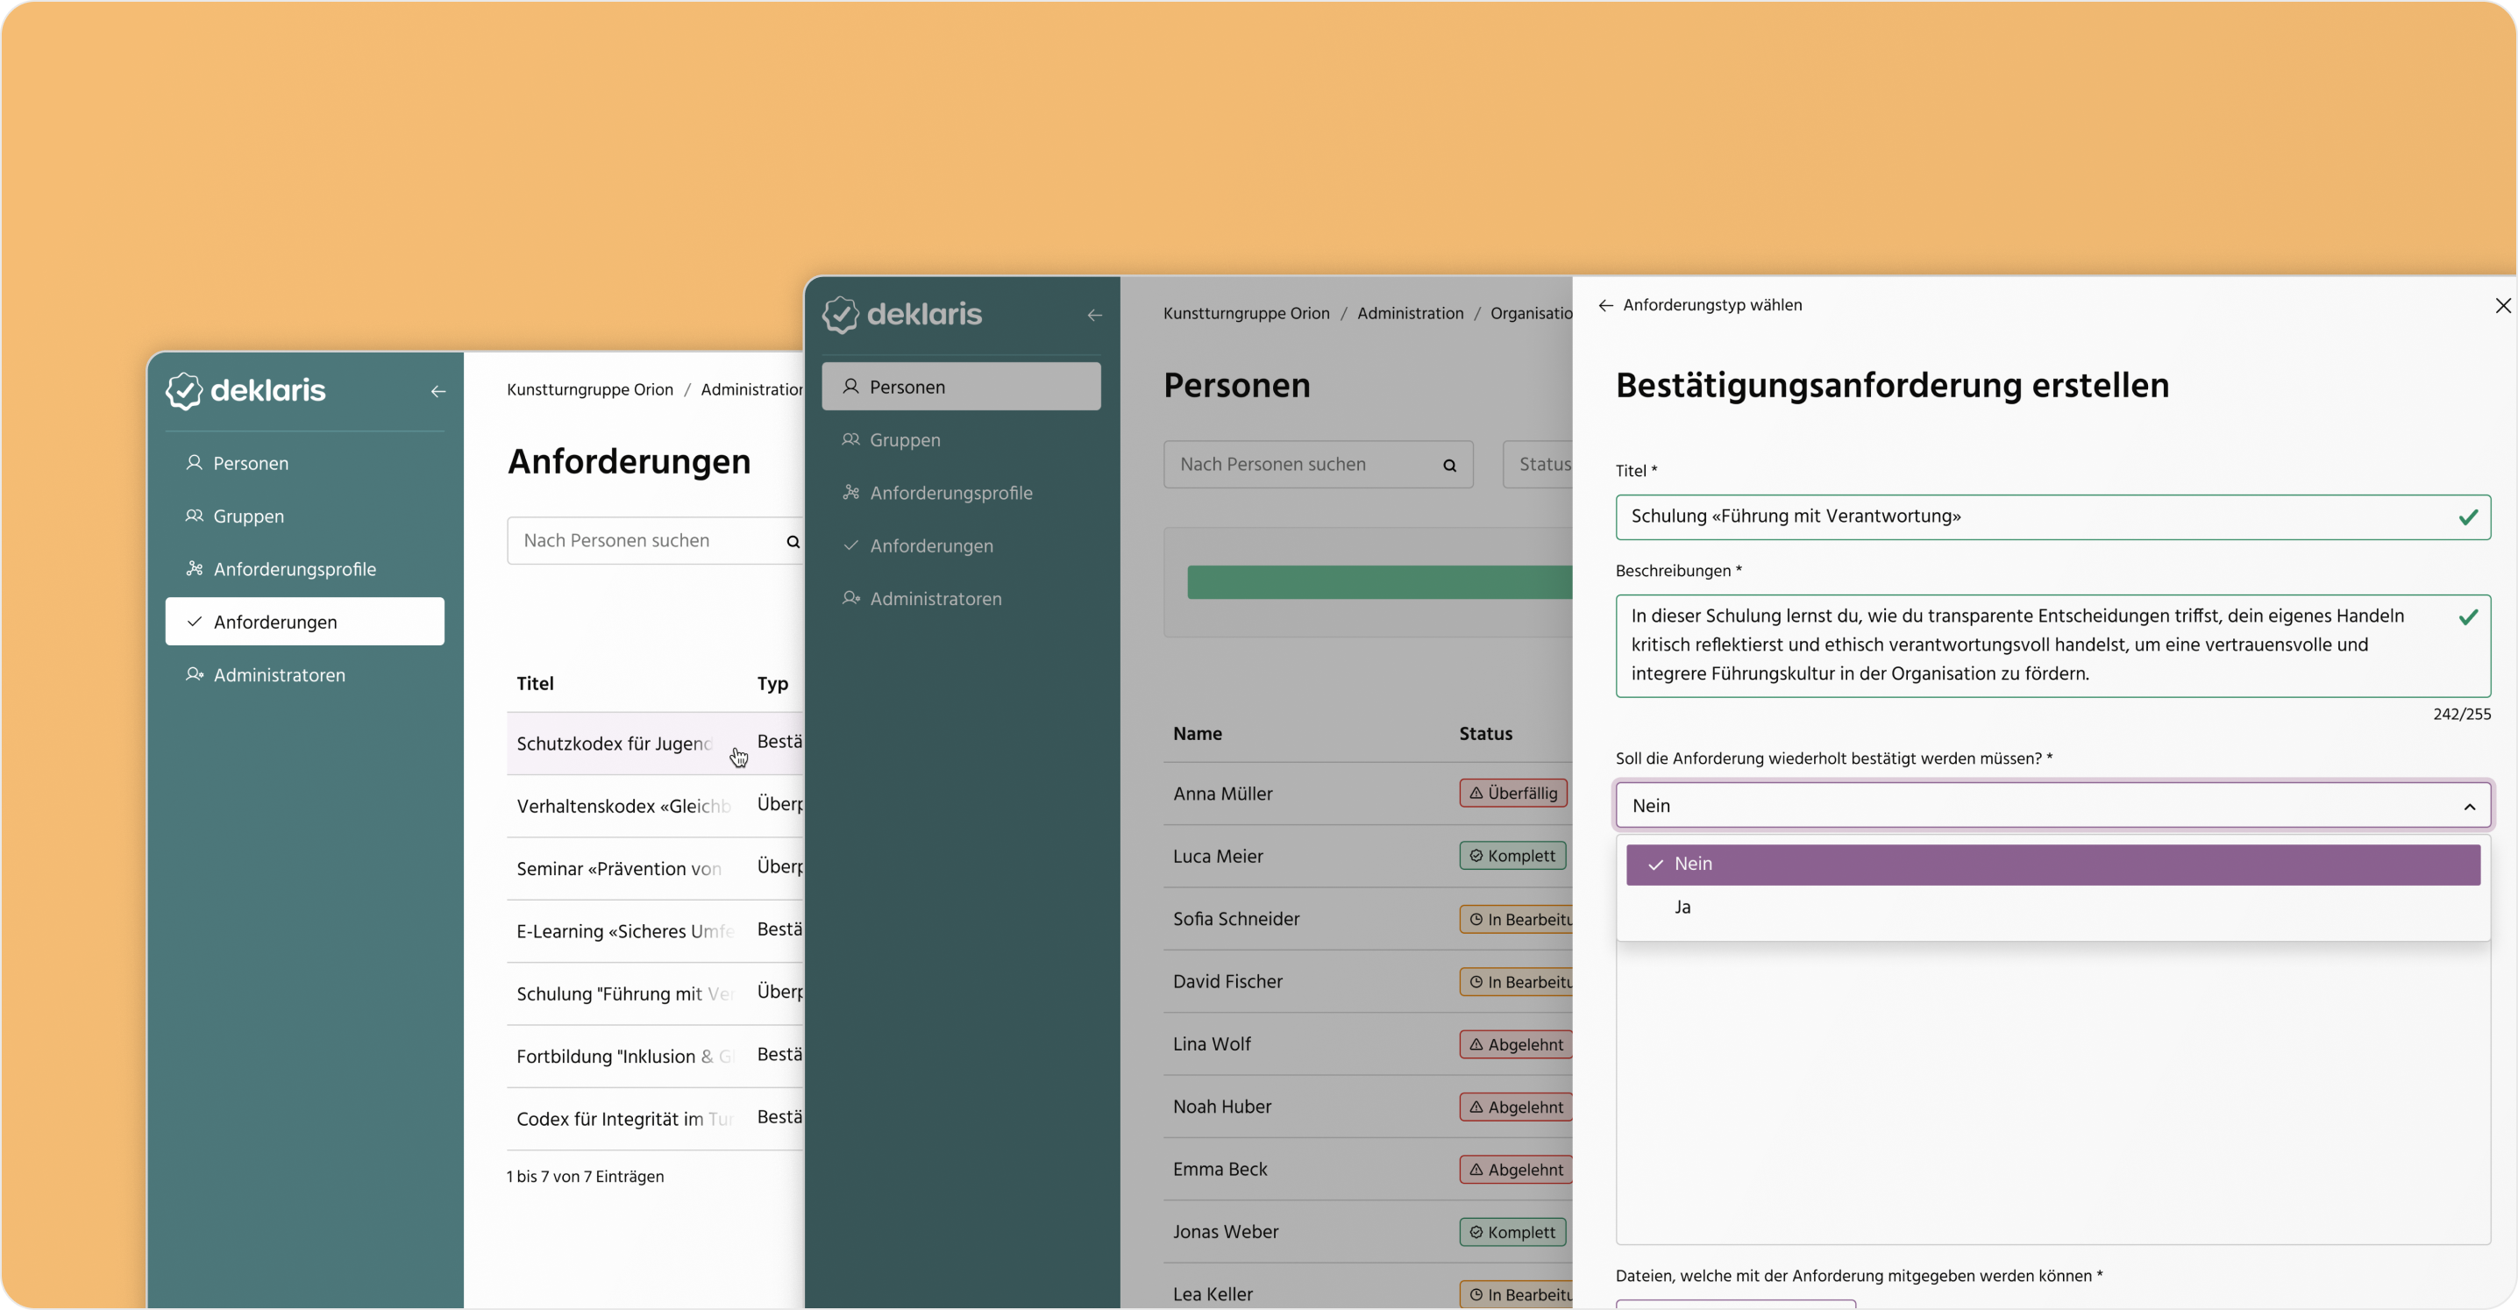Open Gruppen in the left sidebar
This screenshot has width=2518, height=1310.
pos(248,516)
